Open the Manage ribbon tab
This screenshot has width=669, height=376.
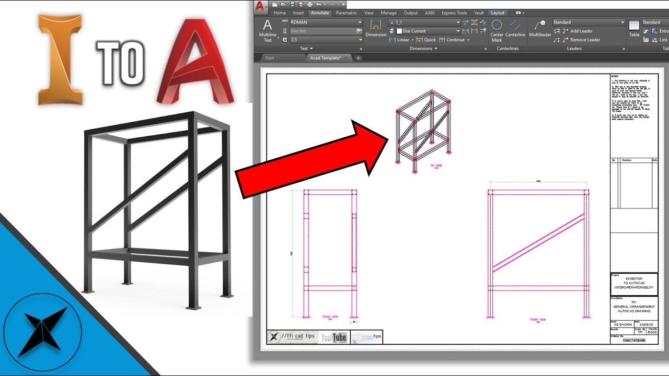[x=388, y=13]
